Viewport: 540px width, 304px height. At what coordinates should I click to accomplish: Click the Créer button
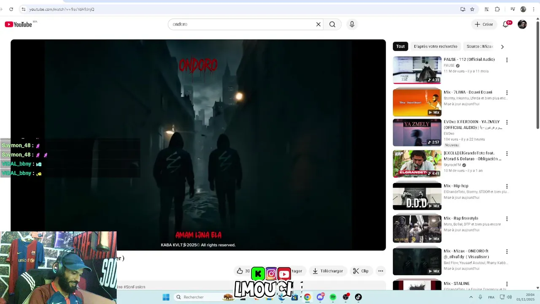click(483, 24)
